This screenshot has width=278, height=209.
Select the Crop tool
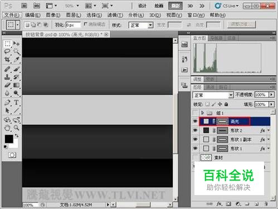[x=7, y=60]
